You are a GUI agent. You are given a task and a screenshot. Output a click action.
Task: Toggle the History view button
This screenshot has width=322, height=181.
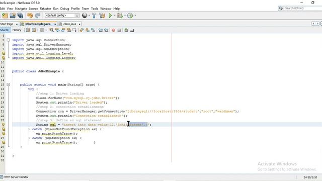tap(17, 30)
